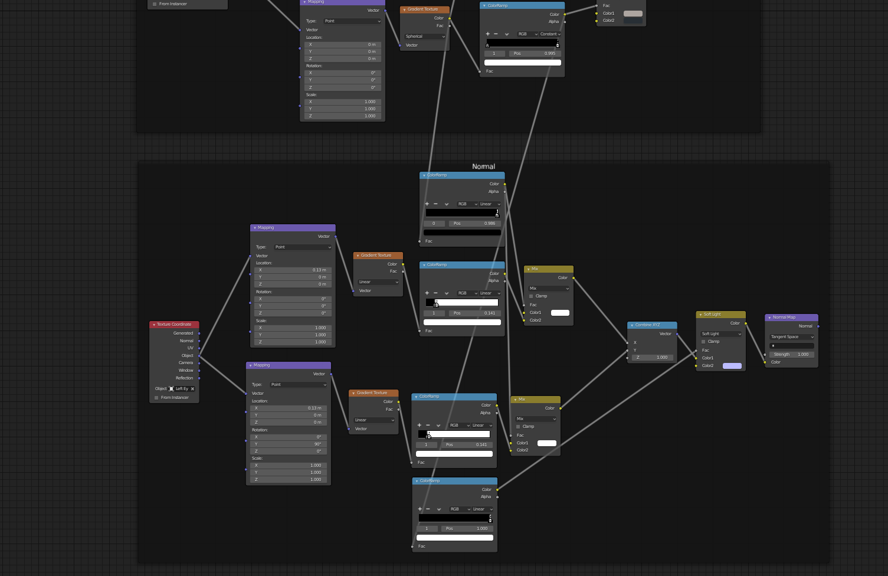Click the Reflection output socket on Texture Coordinate
The image size is (888, 576).
tap(199, 378)
